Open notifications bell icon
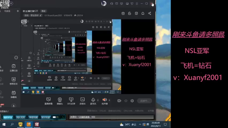Screen dimensions: 228x128 pos(143,13)
